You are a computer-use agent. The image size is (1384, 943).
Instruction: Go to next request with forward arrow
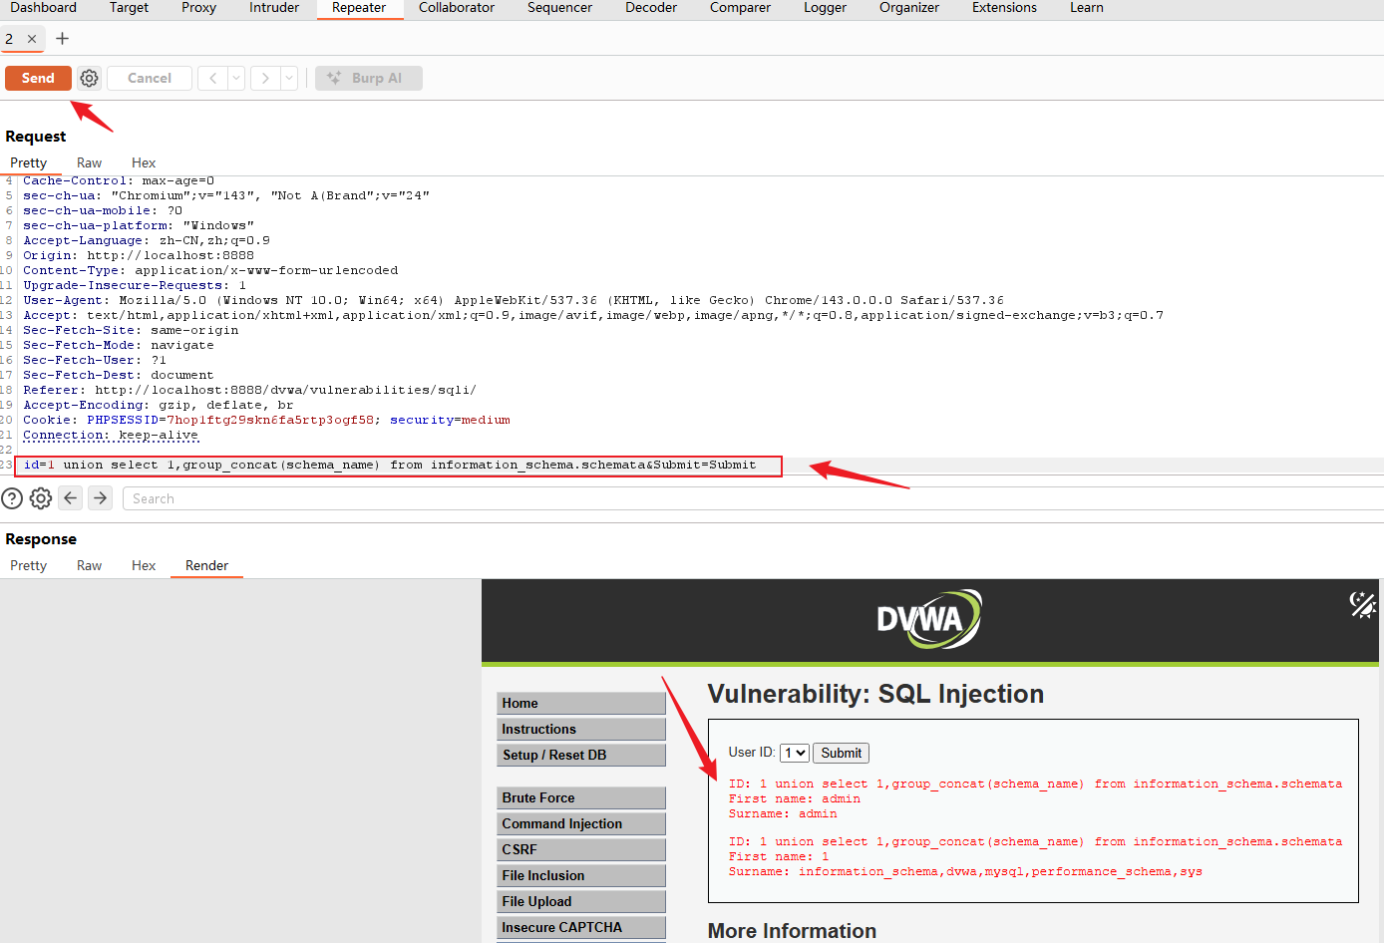point(265,78)
